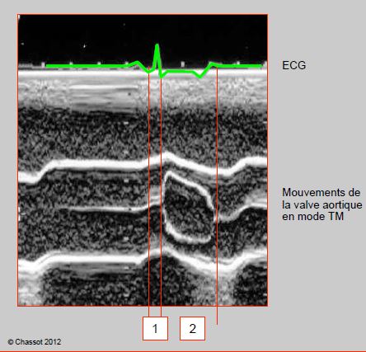Click the Chassot 2012 copyright text
The image size is (366, 352).
(35, 342)
